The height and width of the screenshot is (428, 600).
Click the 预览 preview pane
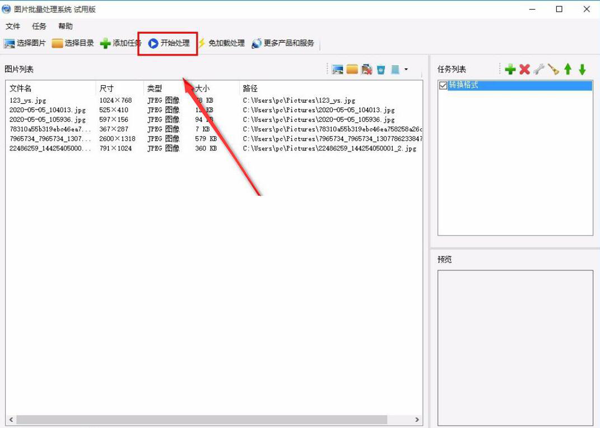tap(515, 348)
